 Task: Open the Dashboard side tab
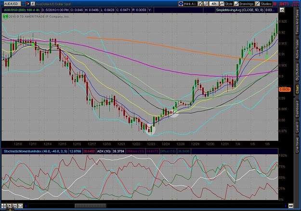(x=297, y=109)
